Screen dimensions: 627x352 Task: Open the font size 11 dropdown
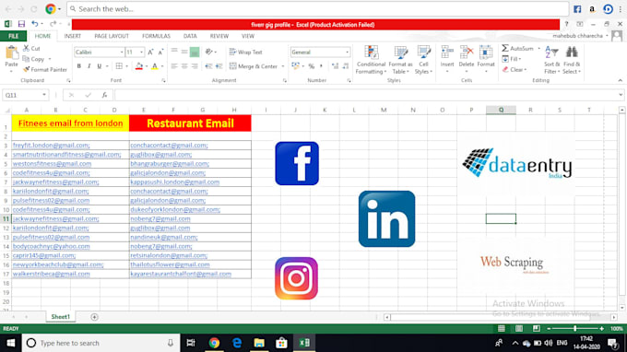[141, 53]
